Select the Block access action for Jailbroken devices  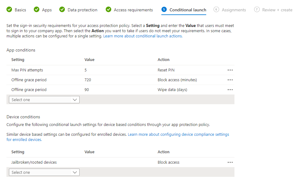point(168,162)
